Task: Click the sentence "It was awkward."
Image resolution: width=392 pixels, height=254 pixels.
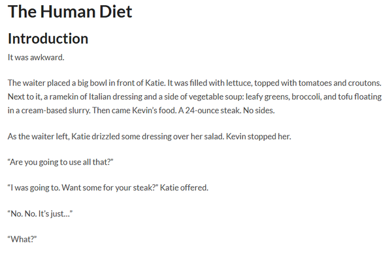Action: (x=36, y=57)
